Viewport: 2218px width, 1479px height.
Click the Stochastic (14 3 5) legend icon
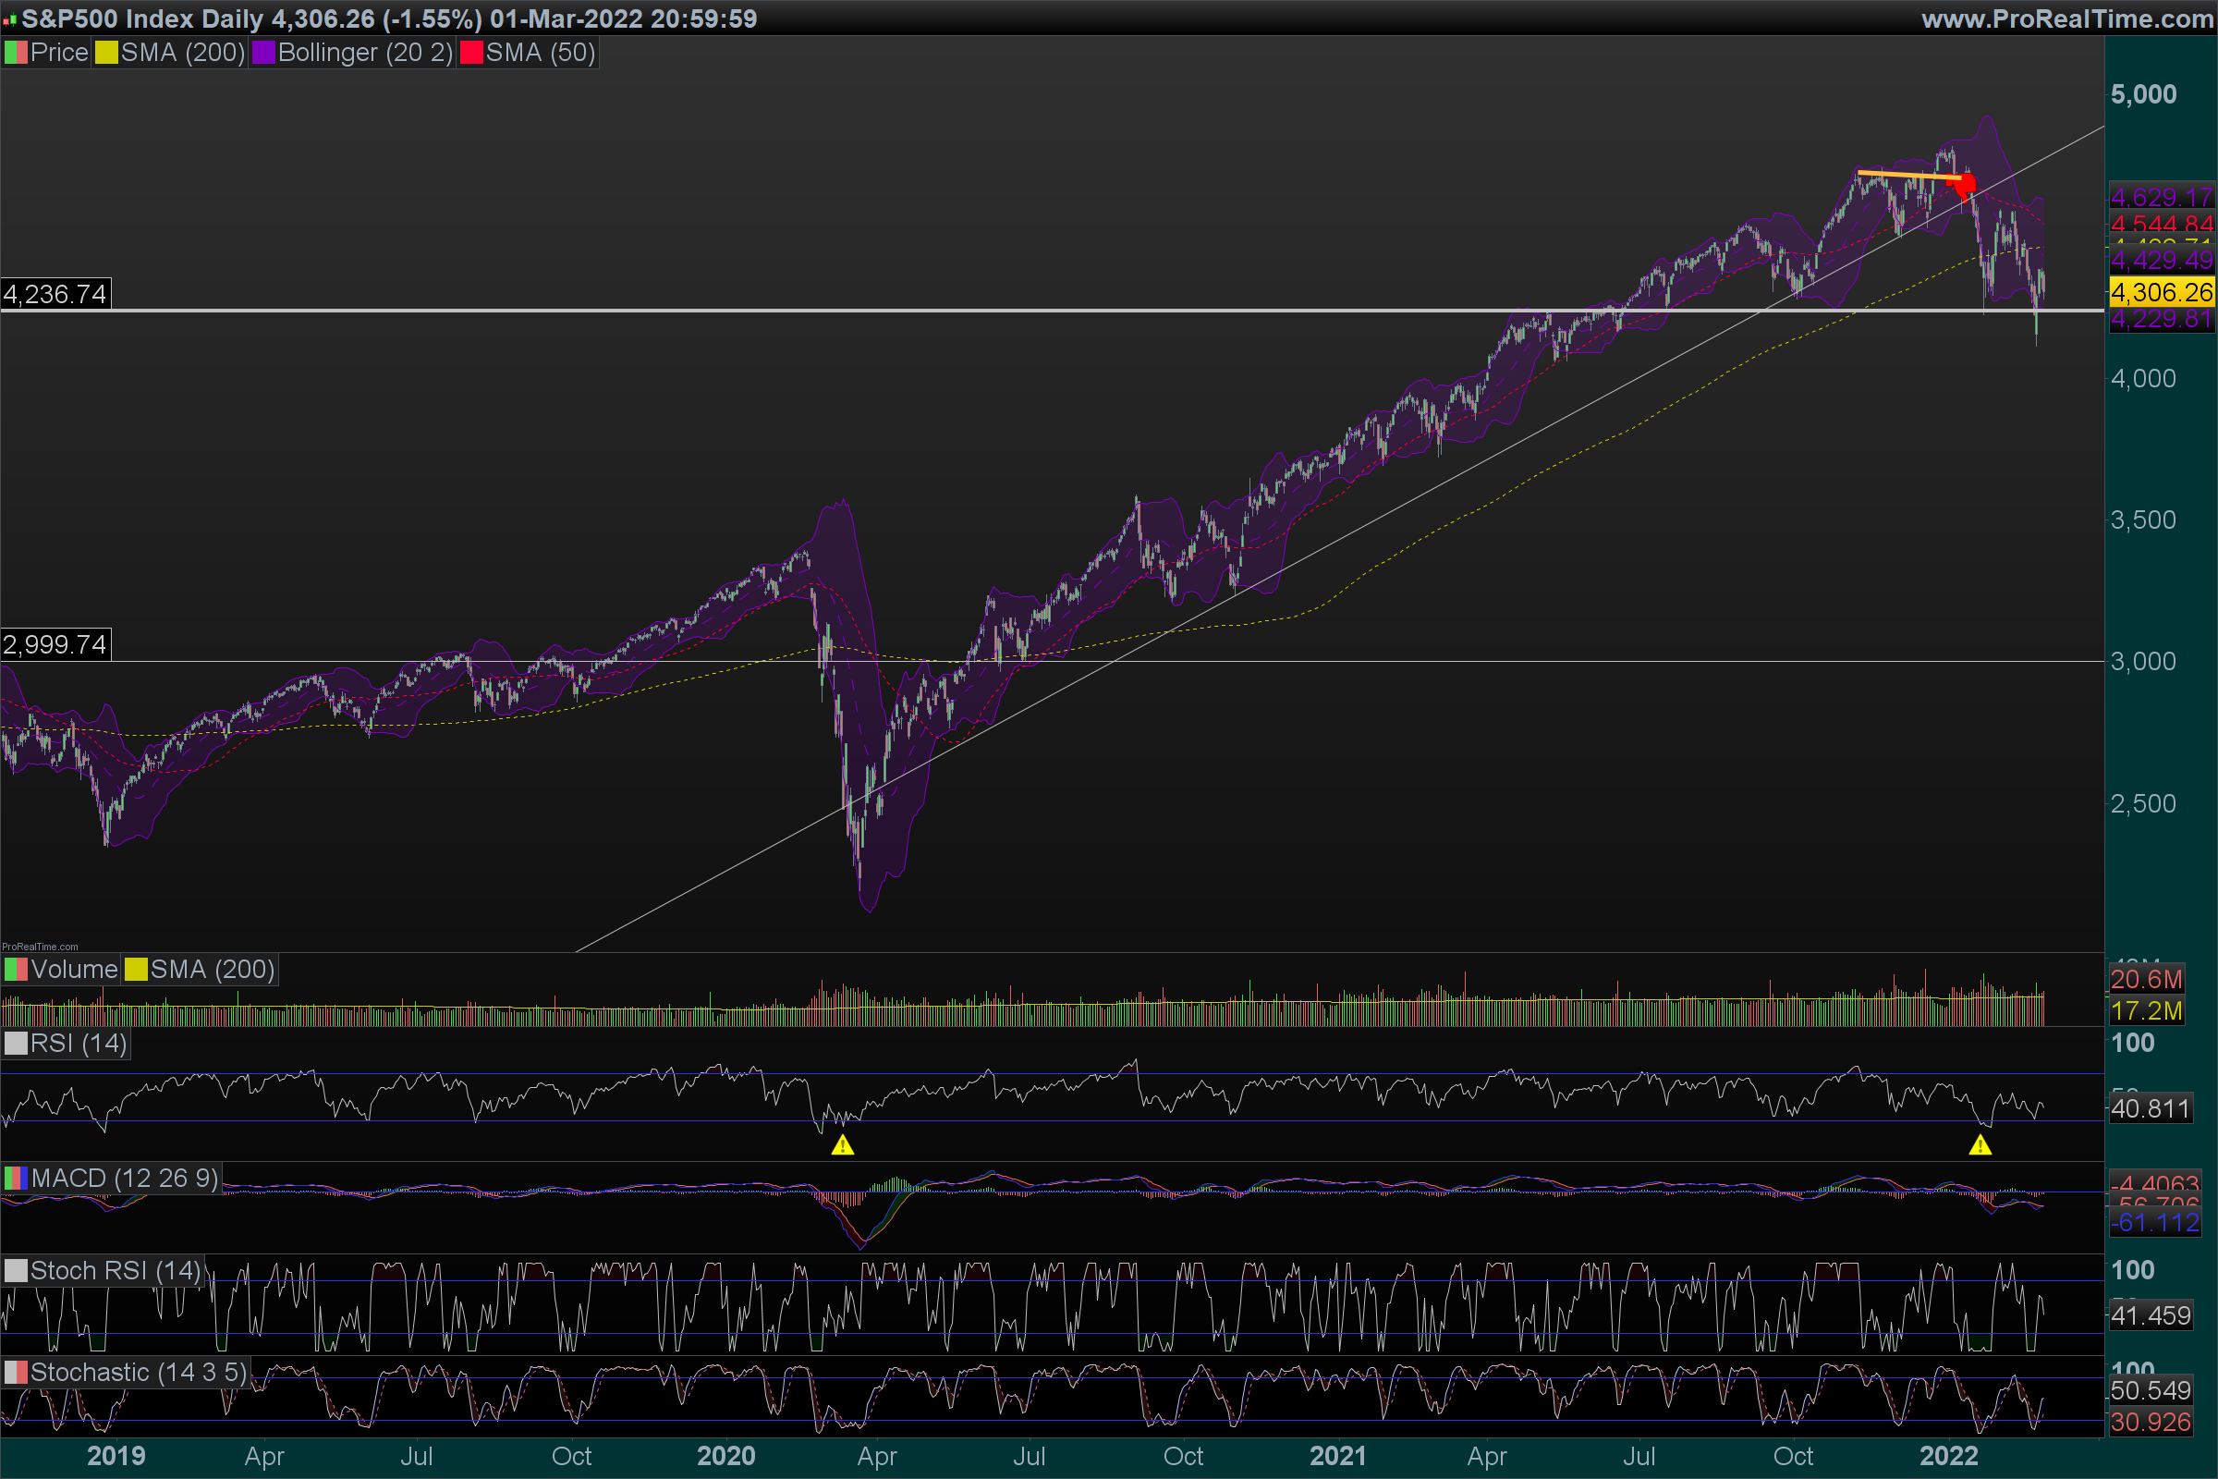15,1373
